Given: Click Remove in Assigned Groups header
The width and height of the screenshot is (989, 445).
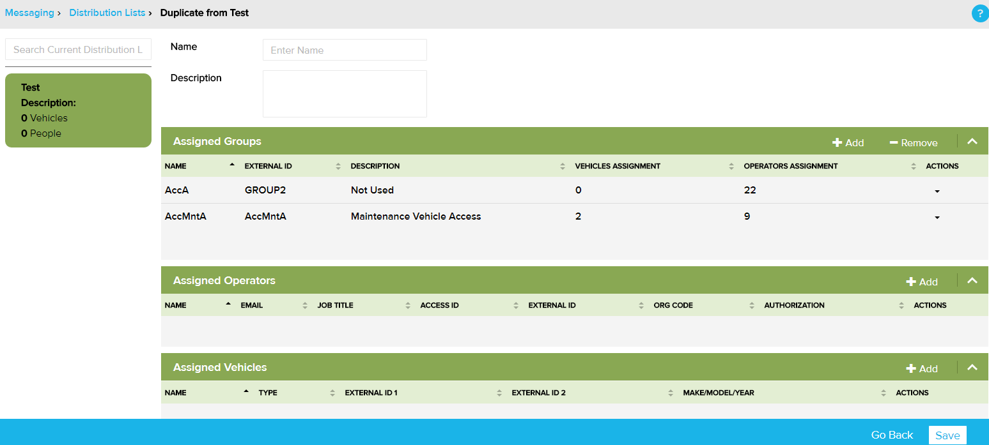Looking at the screenshot, I should click(913, 142).
